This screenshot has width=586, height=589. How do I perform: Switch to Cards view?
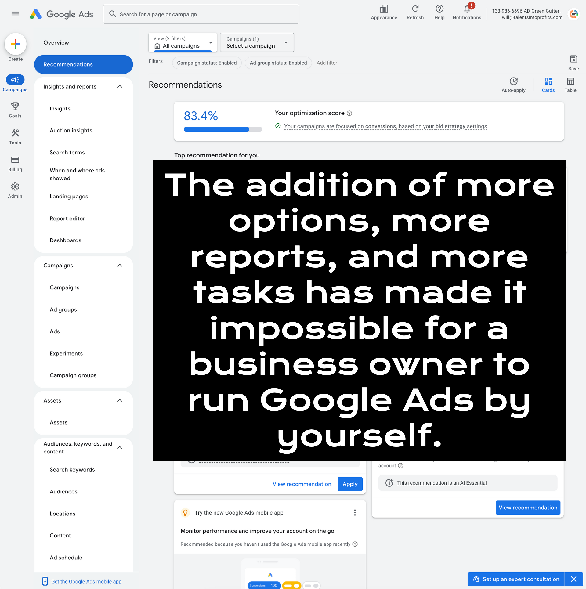[548, 85]
